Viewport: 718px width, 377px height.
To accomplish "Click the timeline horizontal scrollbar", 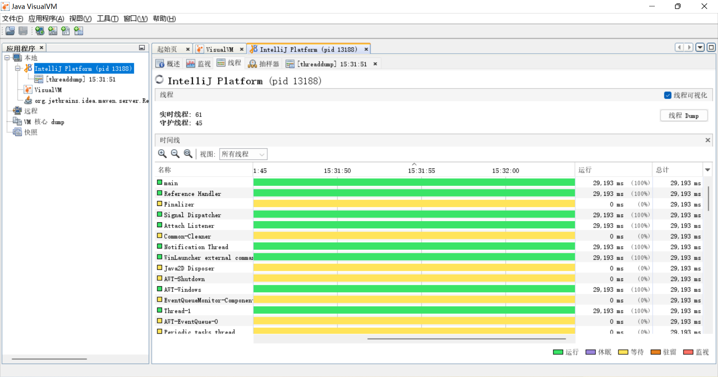I will click(x=466, y=339).
